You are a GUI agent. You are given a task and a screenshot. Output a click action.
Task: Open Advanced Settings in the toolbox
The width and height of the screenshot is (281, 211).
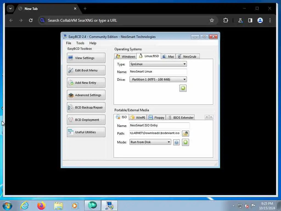[86, 95]
